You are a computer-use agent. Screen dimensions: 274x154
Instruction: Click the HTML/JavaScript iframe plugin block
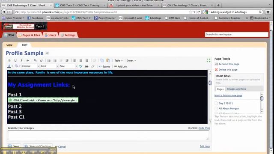(43, 100)
